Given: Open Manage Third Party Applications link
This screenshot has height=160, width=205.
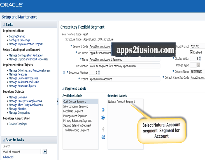Looking at the screenshot, I should pyautogui.click(x=26, y=105).
